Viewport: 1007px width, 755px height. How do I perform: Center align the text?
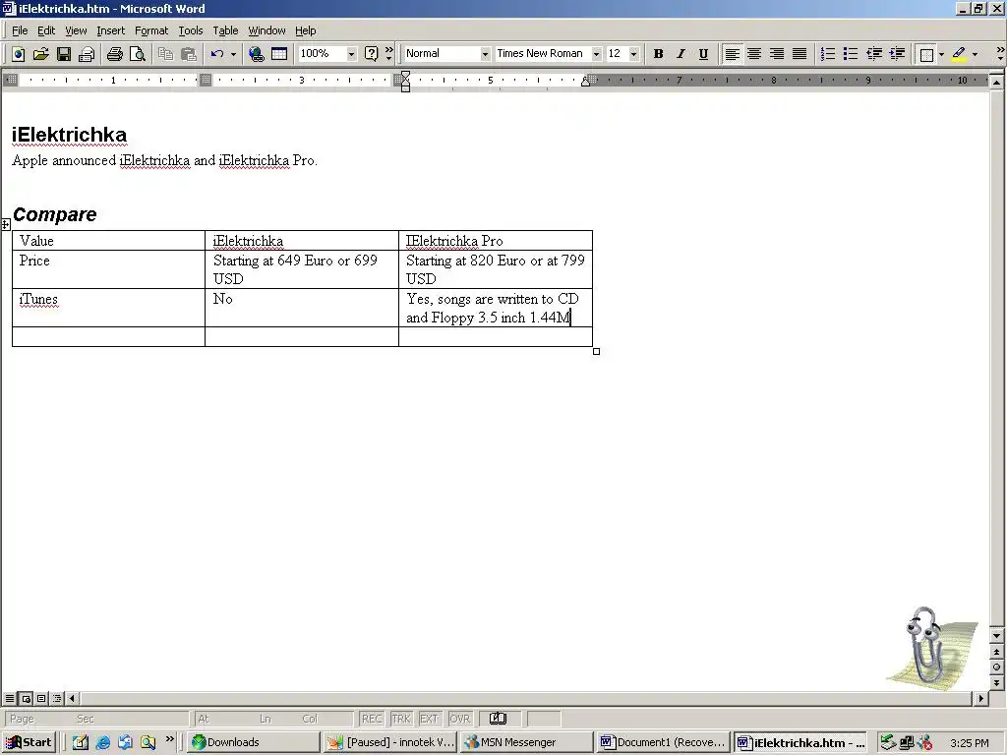[754, 54]
